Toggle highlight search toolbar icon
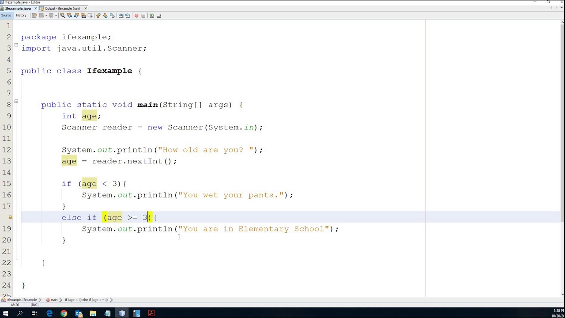Screen dimensions: 565x318 pyautogui.click(x=83, y=15)
